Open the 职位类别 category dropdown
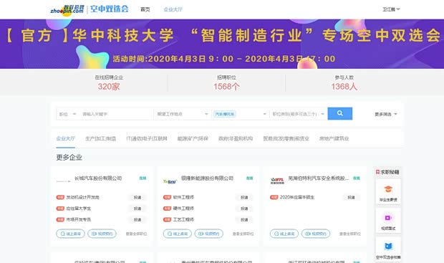The image size is (444, 263). point(299,114)
